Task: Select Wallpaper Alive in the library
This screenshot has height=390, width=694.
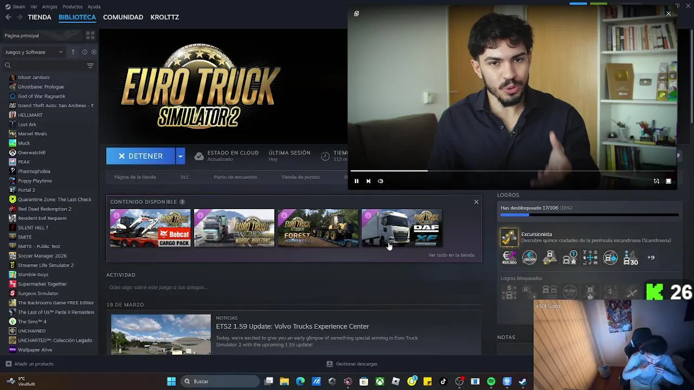Action: tap(35, 350)
